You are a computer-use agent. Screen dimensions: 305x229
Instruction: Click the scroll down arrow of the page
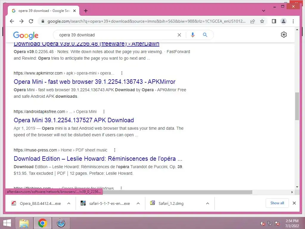tap(297, 187)
